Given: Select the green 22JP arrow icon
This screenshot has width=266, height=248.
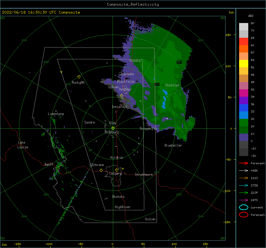Looking at the screenshot, I should click(x=244, y=193).
